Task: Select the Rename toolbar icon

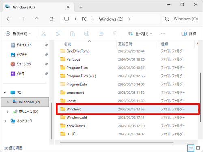Action: point(86,34)
